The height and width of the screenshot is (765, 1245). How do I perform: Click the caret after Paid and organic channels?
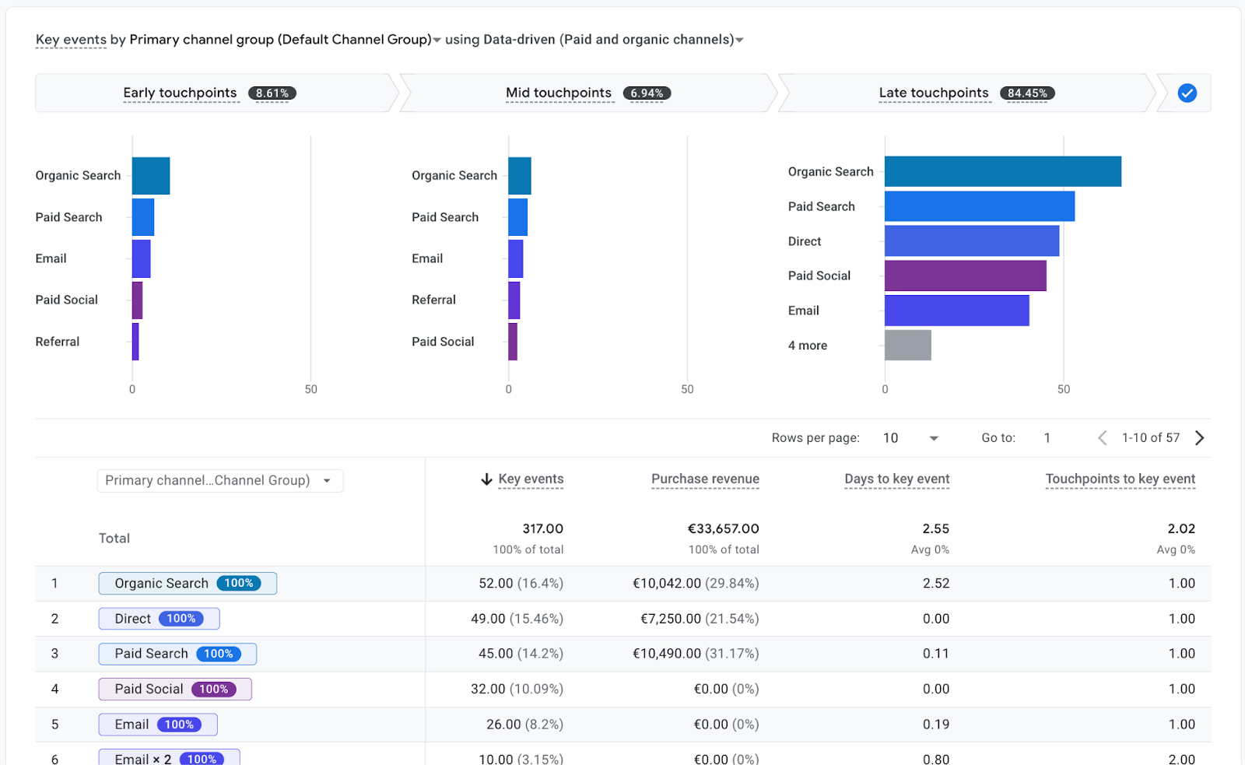[741, 40]
